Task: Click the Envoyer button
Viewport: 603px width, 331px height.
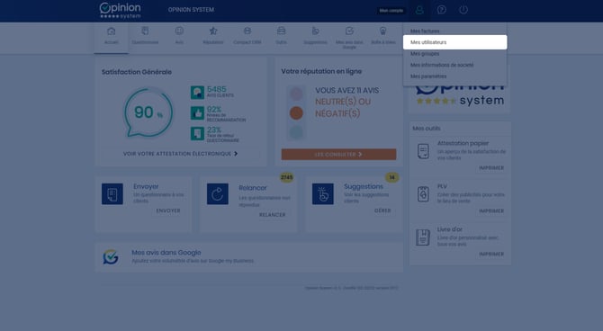Action: (168, 210)
